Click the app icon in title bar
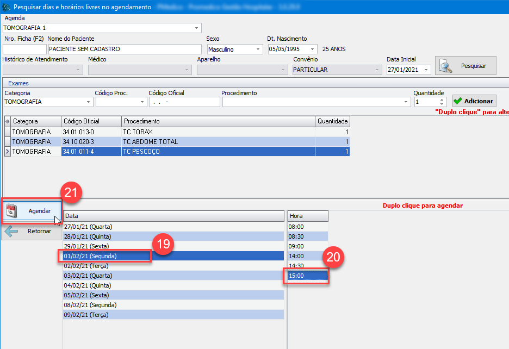509x349 pixels. point(6,7)
